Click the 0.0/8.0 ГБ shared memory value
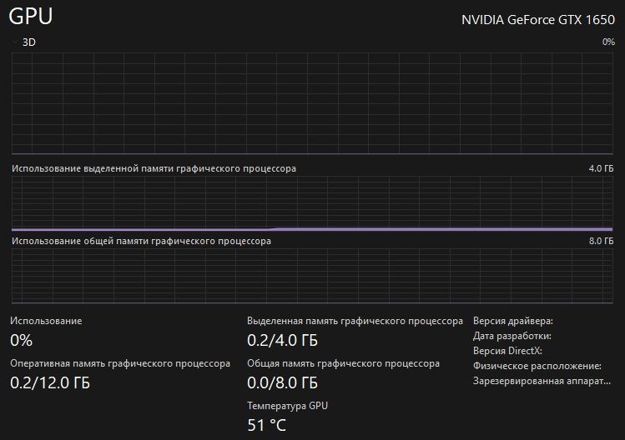 pos(282,383)
